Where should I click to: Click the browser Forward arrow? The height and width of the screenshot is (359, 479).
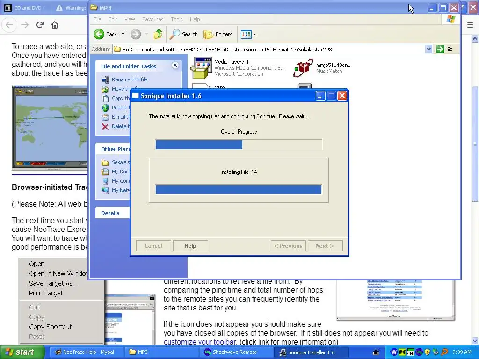(x=25, y=25)
